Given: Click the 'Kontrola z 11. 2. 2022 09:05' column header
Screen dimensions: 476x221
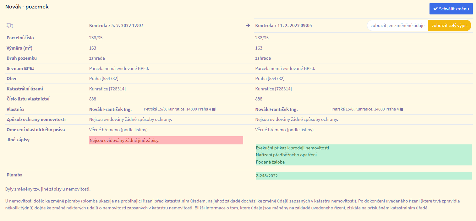Looking at the screenshot, I should coord(283,25).
